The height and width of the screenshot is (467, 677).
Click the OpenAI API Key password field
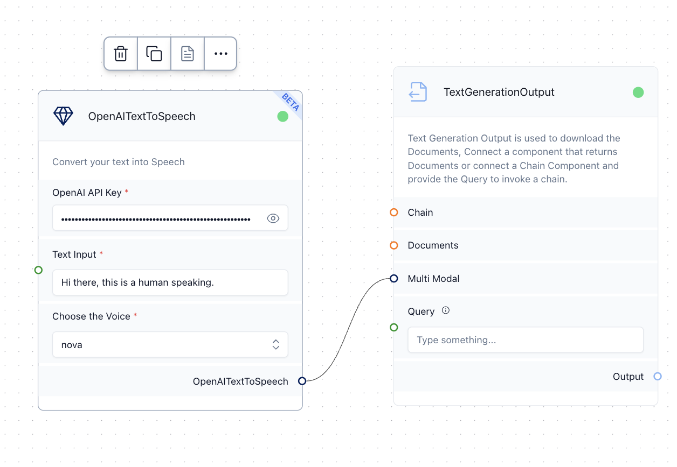pyautogui.click(x=156, y=218)
